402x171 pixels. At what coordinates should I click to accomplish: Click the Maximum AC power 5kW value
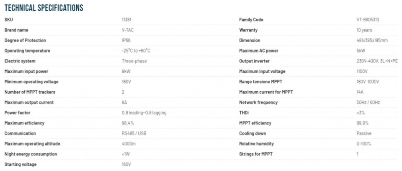coord(361,51)
